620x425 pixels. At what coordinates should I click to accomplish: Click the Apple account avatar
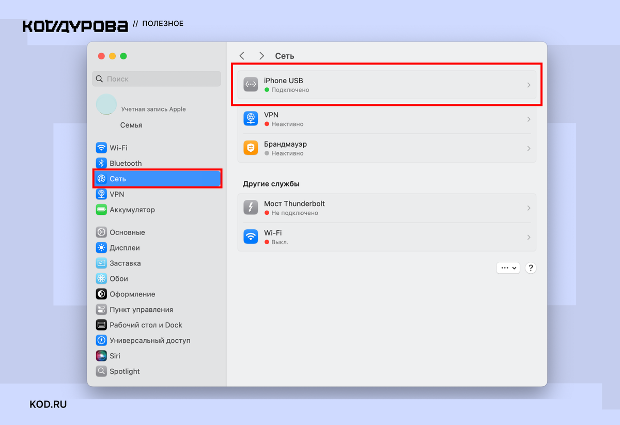pos(106,104)
